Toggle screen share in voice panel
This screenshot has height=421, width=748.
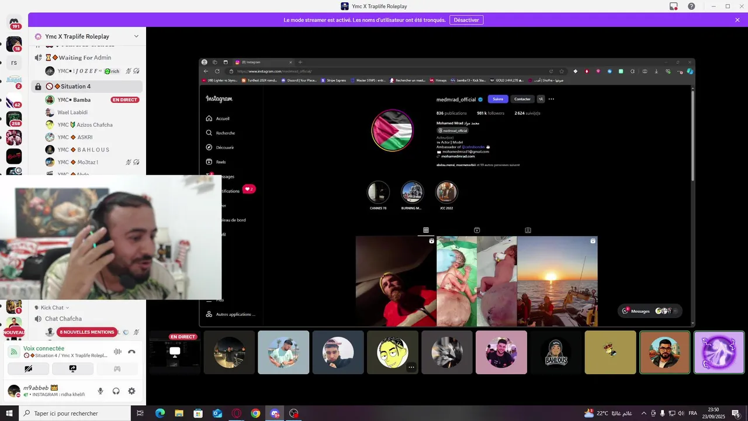[x=72, y=369]
